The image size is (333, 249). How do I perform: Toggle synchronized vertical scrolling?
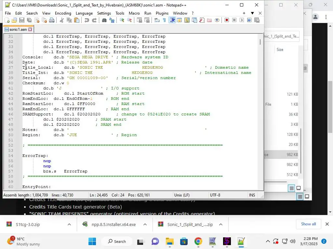point(139,20)
